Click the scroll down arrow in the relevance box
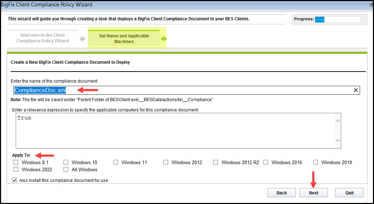Screen dimensions: 374x204 pos(338,141)
